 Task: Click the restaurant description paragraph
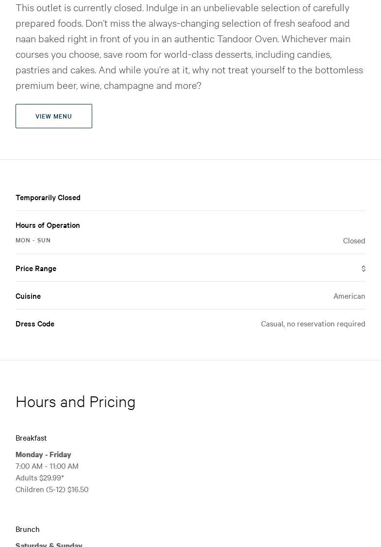(x=189, y=47)
